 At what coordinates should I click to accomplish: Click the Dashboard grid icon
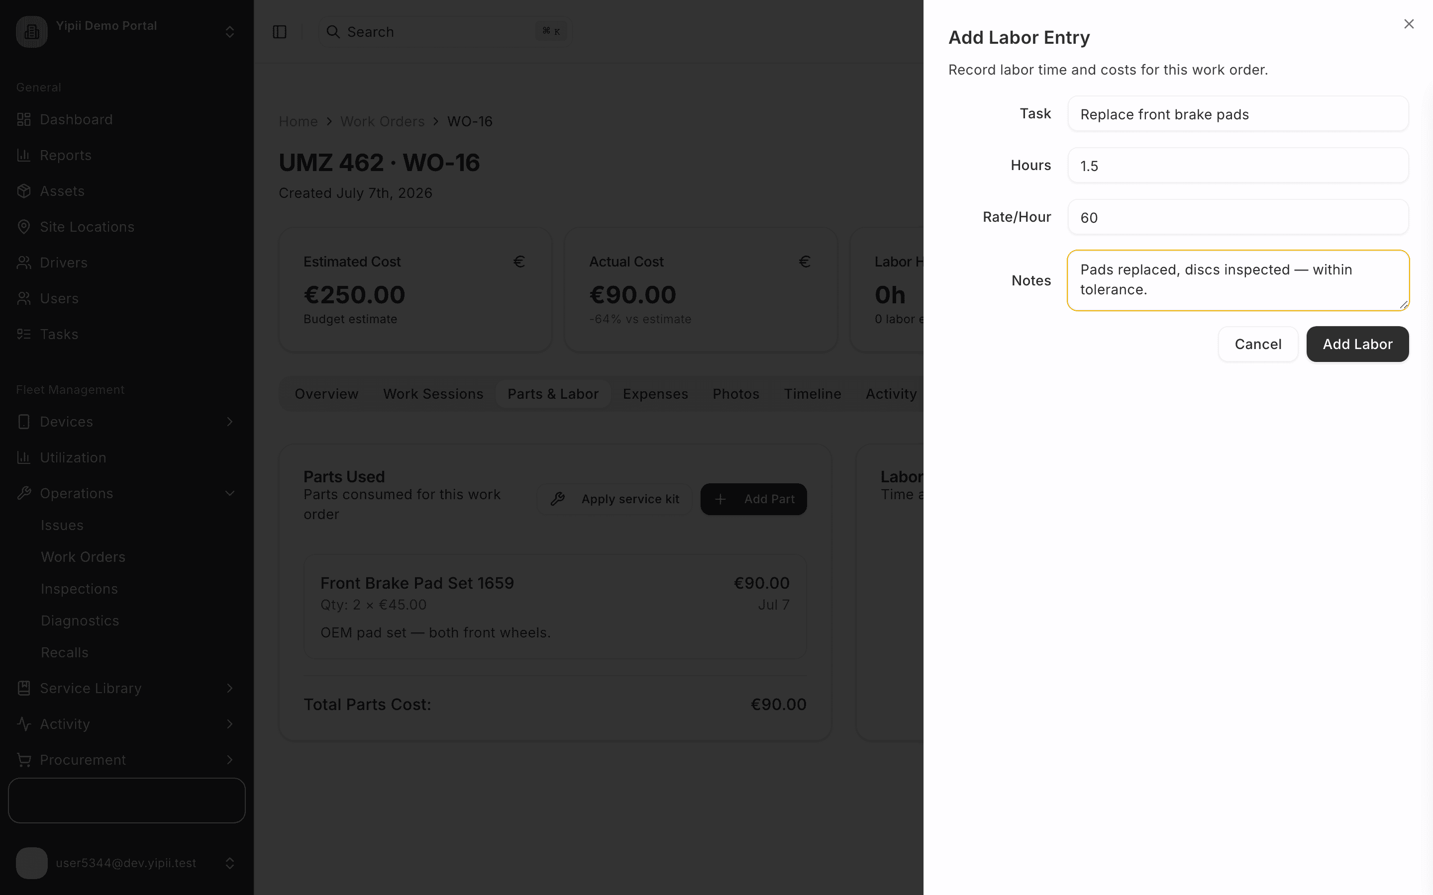tap(24, 119)
